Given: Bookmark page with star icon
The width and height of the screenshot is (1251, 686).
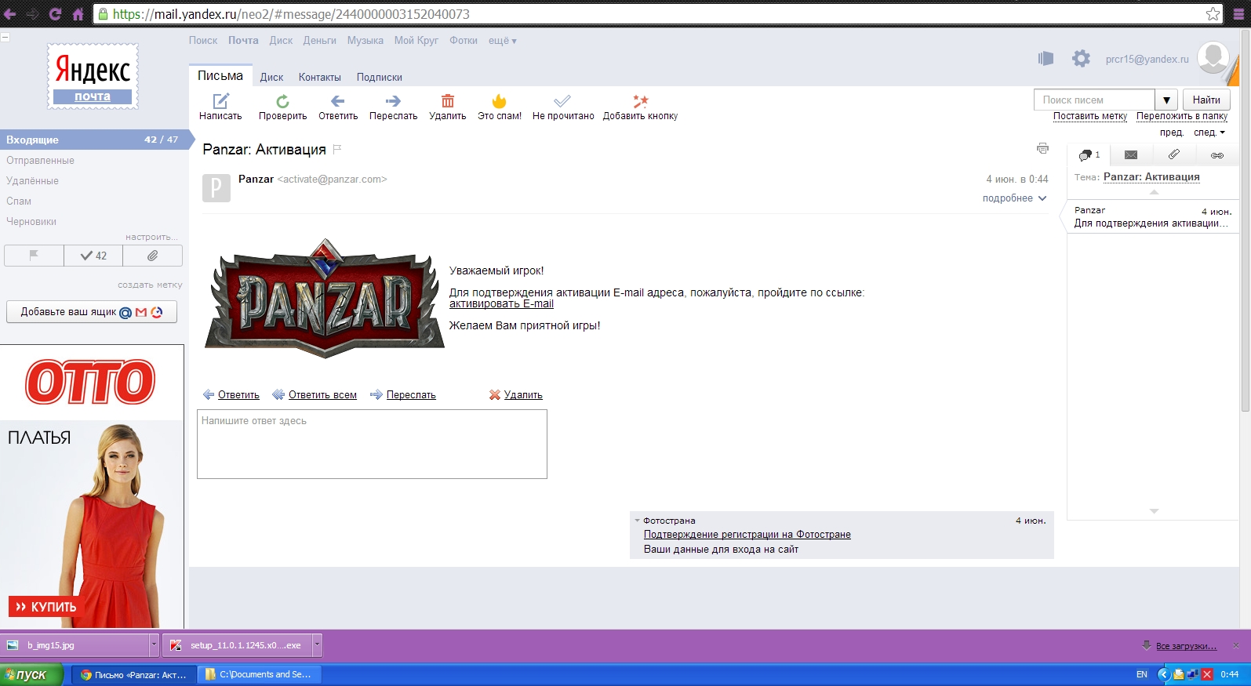Looking at the screenshot, I should tap(1213, 14).
